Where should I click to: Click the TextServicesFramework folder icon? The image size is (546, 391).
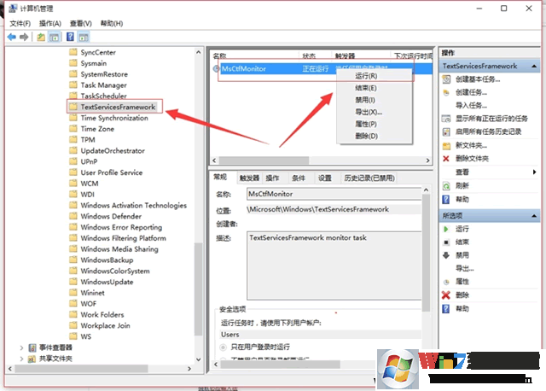pyautogui.click(x=73, y=107)
